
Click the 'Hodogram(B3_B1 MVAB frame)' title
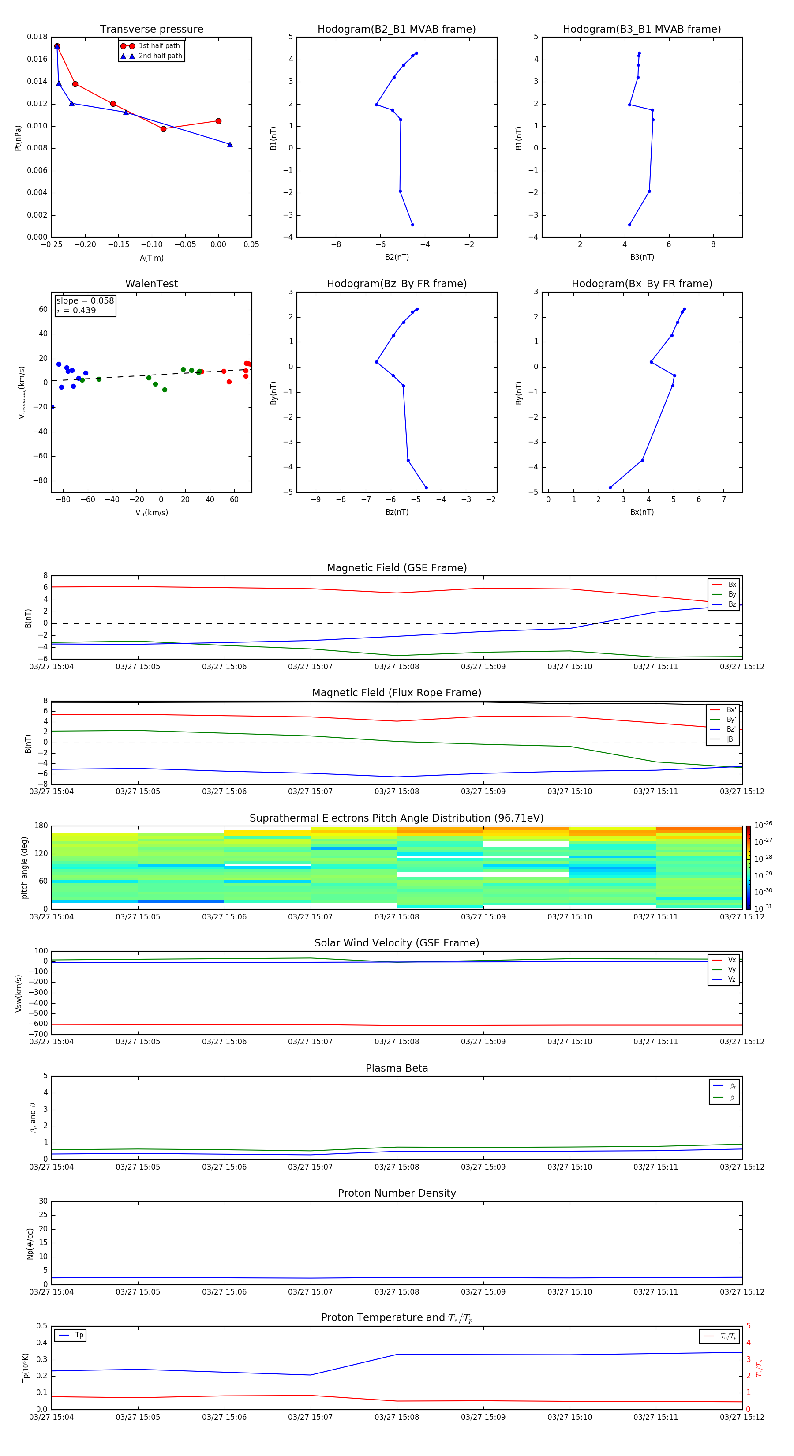coord(641,30)
